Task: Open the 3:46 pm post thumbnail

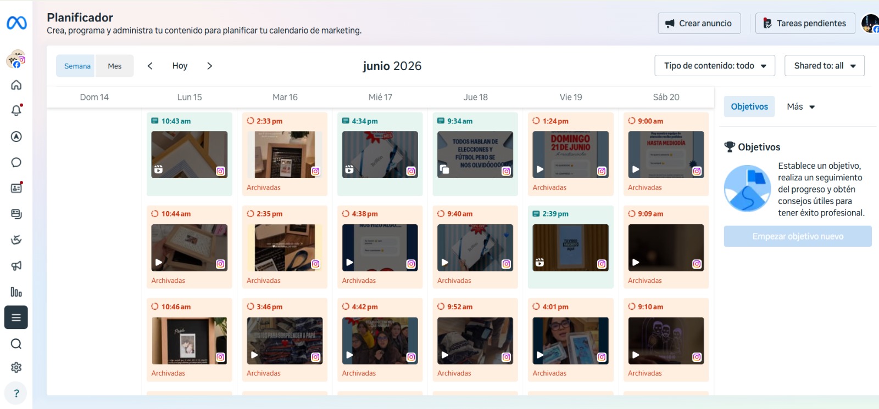Action: (x=285, y=341)
